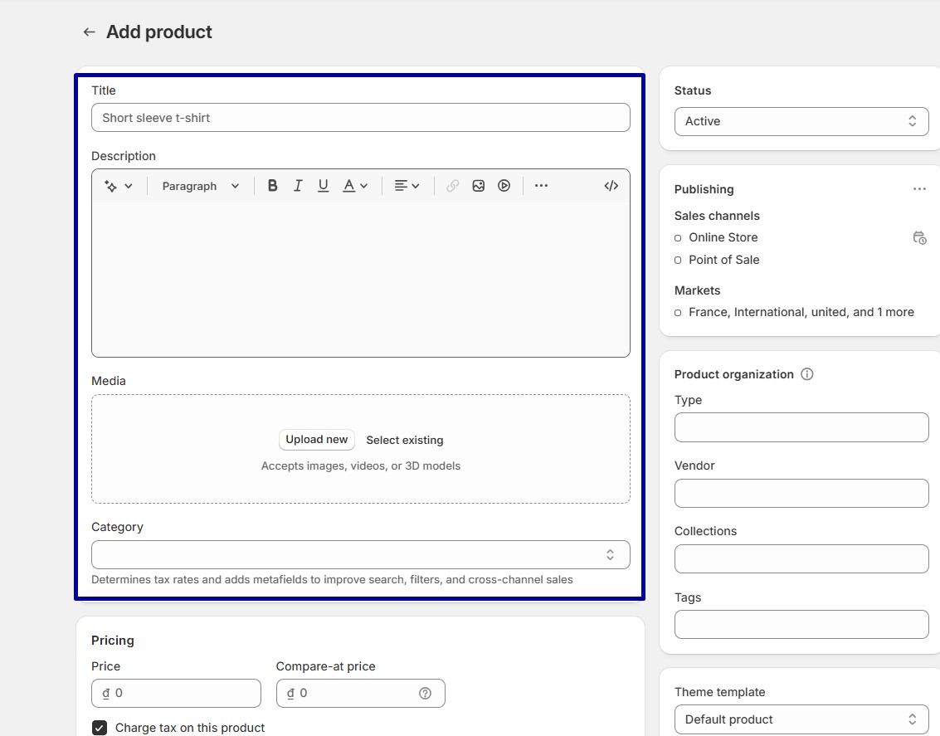
Task: Apply italic formatting in description
Action: (x=298, y=186)
